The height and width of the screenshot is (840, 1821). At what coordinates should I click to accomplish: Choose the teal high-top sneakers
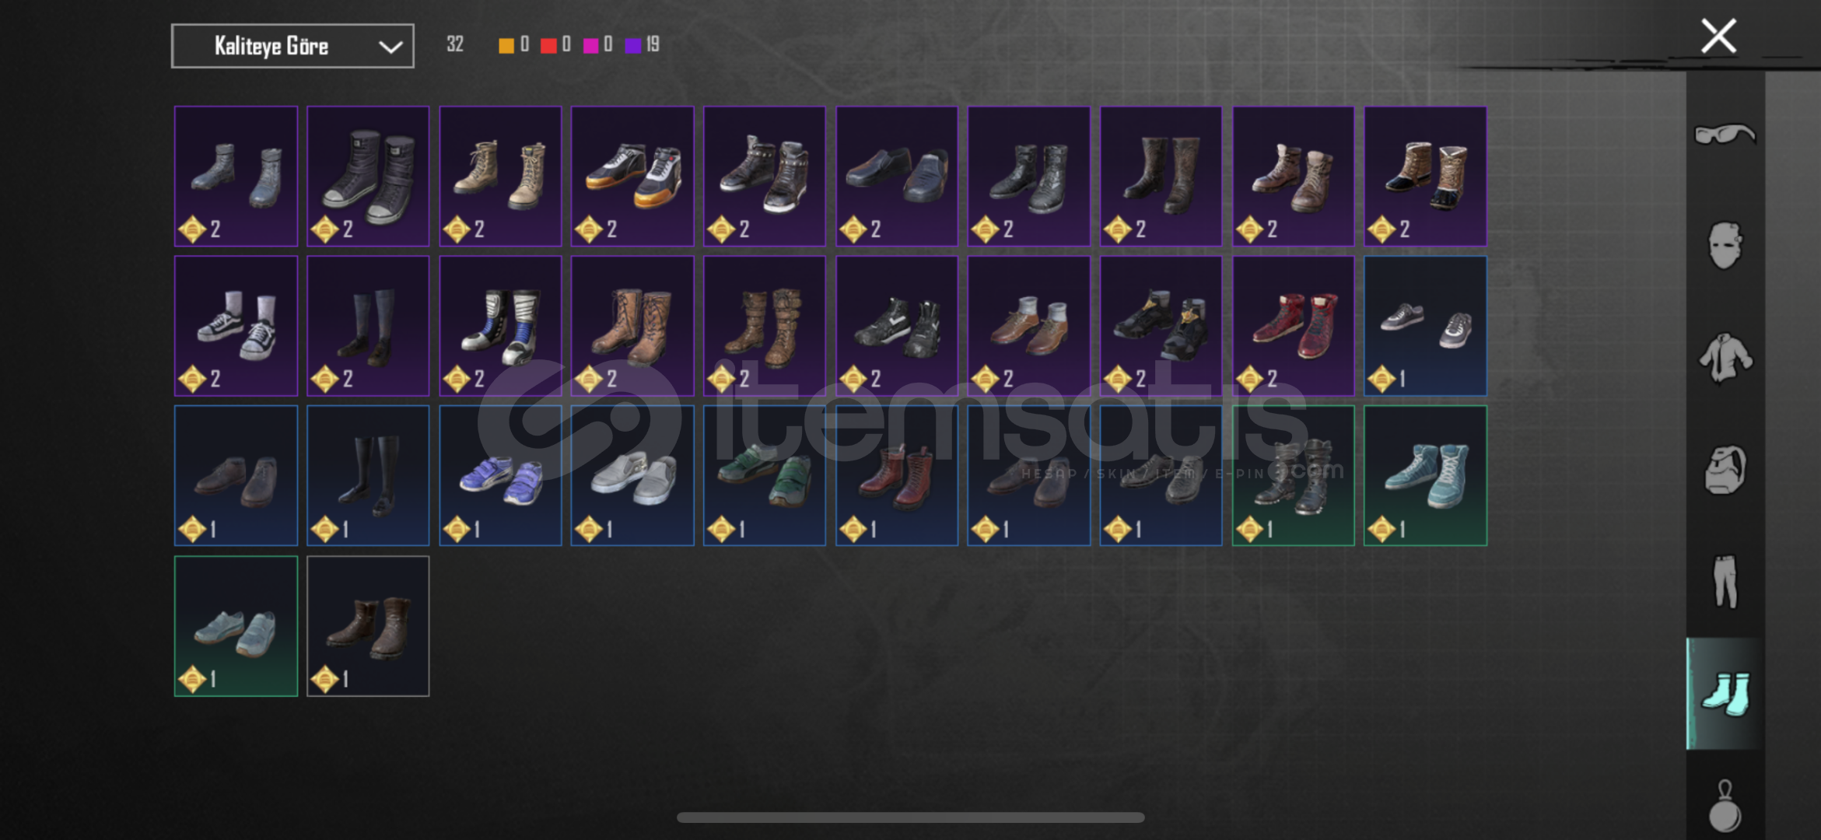click(x=1425, y=475)
